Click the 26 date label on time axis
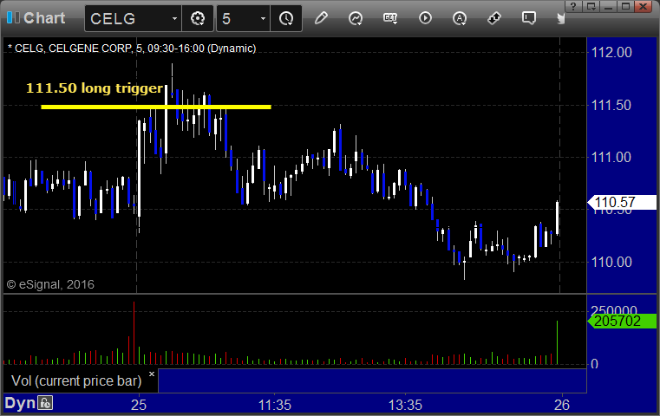The height and width of the screenshot is (416, 660). click(562, 405)
